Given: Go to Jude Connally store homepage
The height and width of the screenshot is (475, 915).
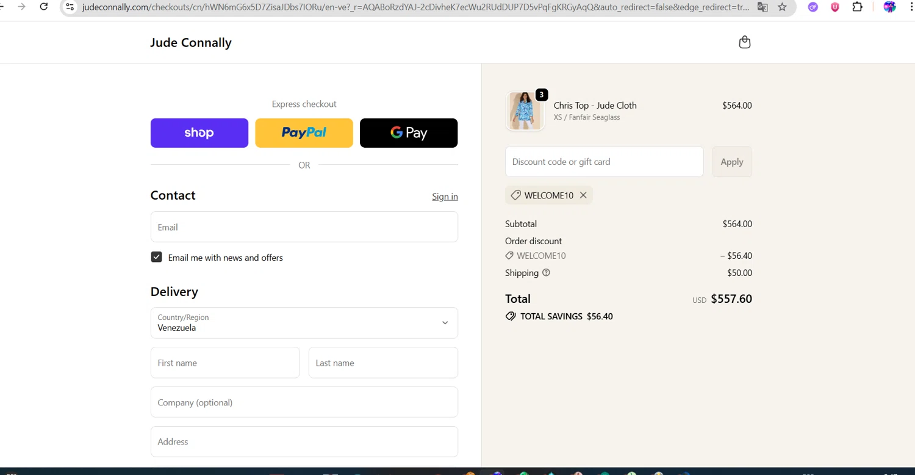Looking at the screenshot, I should [191, 43].
